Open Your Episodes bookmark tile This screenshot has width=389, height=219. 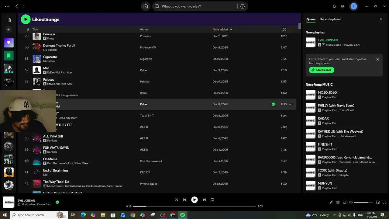click(9, 56)
